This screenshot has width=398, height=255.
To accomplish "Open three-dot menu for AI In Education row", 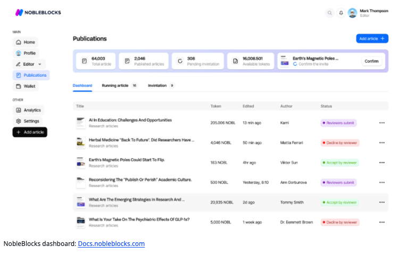I will [382, 123].
